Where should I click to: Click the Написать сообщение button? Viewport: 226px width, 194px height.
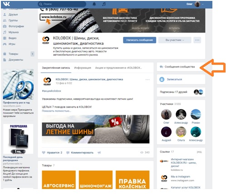(139, 40)
